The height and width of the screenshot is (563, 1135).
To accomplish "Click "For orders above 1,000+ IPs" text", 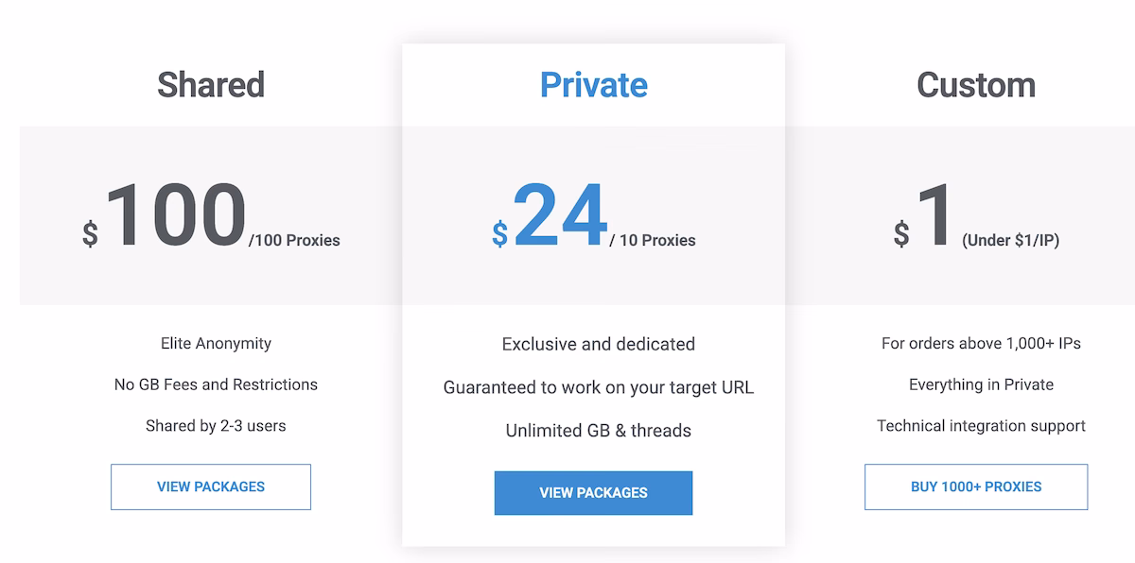I will [981, 344].
